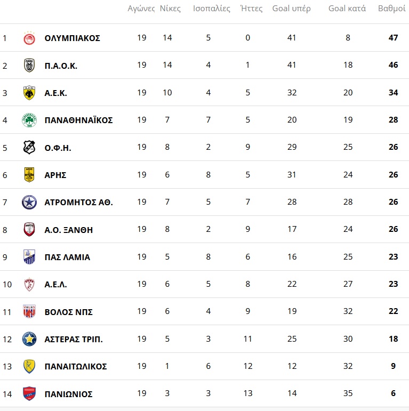
Task: Click the Olympiacos club crest icon
Action: [x=29, y=38]
